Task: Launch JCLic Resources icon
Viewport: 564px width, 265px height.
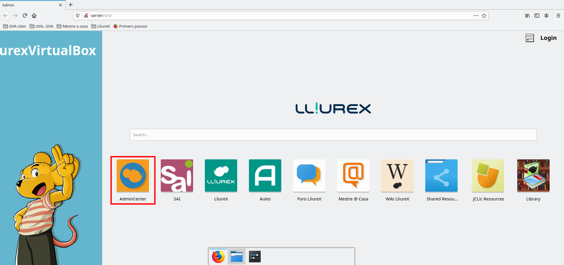Action: pos(488,175)
